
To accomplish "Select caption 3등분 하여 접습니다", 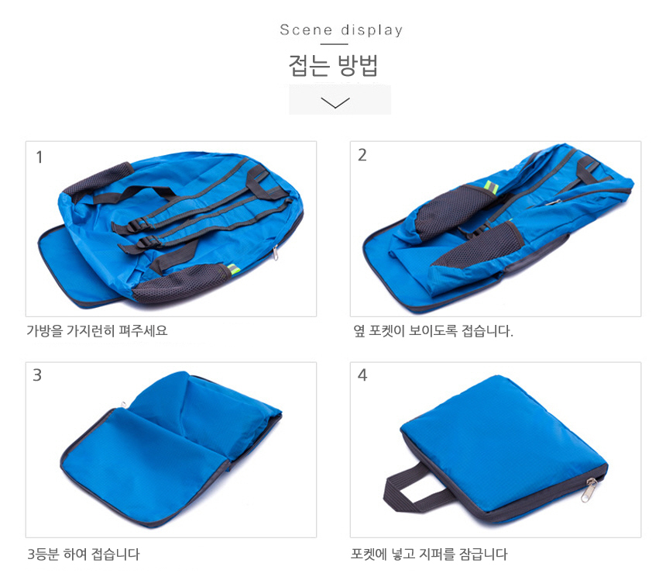I will [x=84, y=554].
